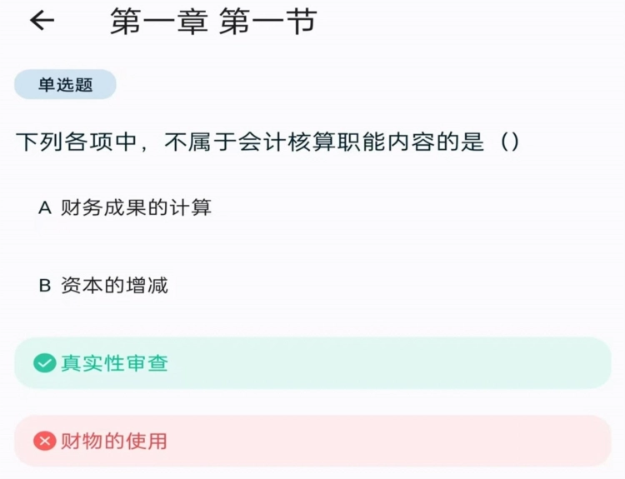Select the letter A option marker
The width and height of the screenshot is (625, 479).
click(x=45, y=207)
